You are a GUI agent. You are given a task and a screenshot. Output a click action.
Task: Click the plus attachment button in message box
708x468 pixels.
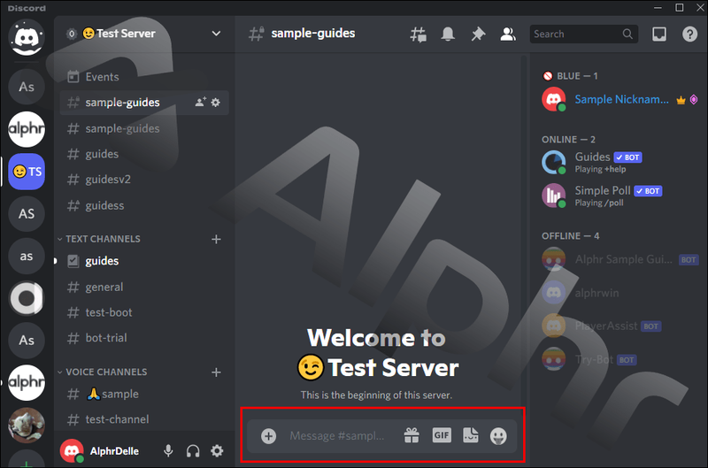click(x=269, y=436)
